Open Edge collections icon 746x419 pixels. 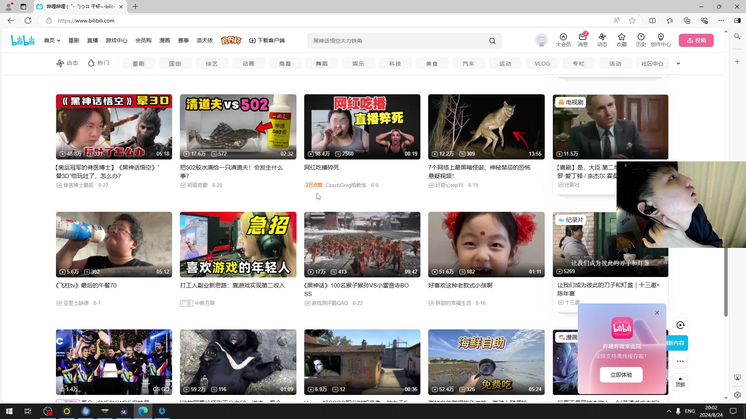[x=687, y=21]
